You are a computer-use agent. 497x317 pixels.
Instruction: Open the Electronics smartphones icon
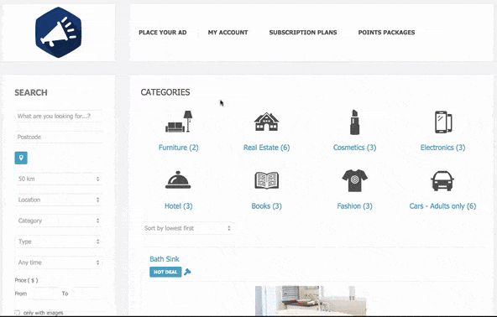click(x=443, y=122)
